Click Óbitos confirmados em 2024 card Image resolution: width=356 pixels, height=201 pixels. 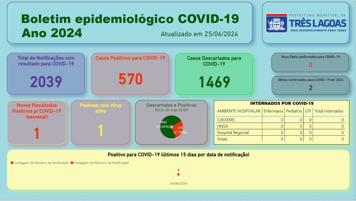click(310, 85)
